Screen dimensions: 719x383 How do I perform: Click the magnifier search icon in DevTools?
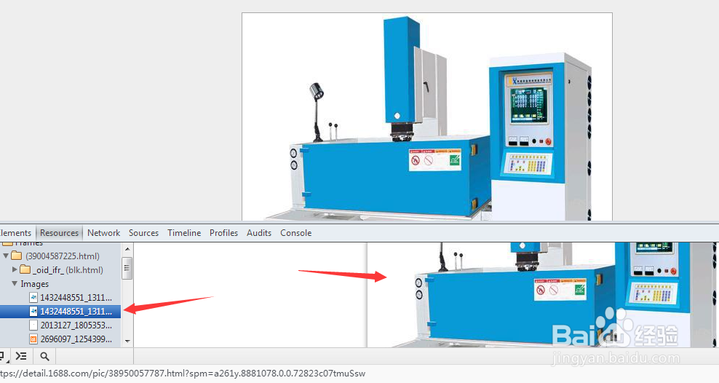[44, 356]
